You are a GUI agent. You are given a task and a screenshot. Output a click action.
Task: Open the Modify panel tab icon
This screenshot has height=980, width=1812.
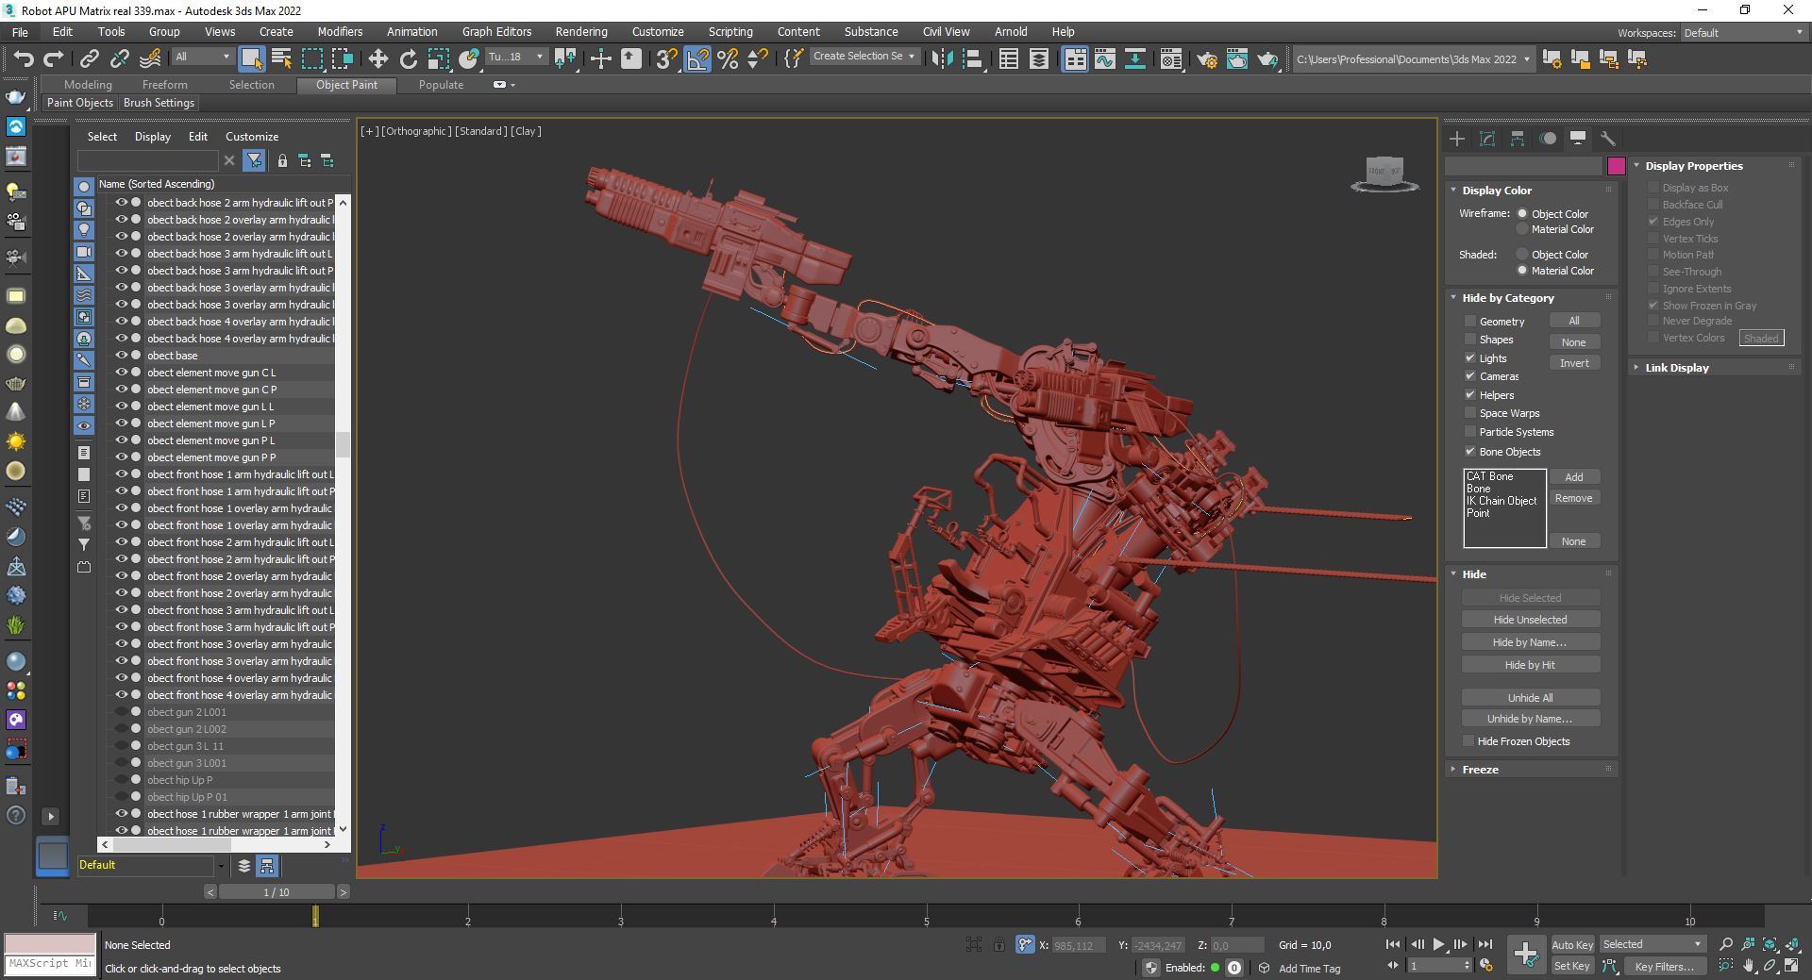point(1487,139)
